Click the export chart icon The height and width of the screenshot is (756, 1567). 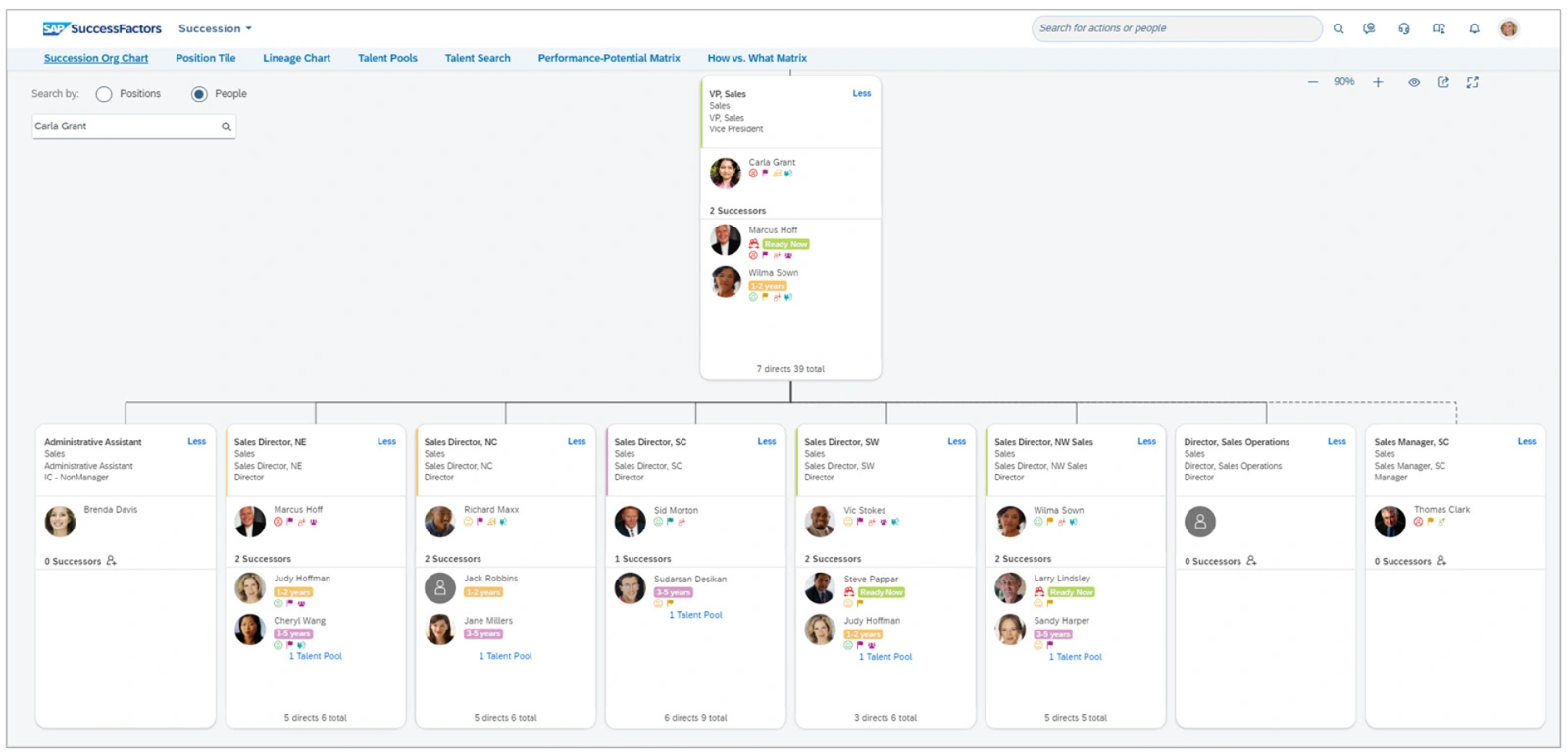(x=1443, y=82)
